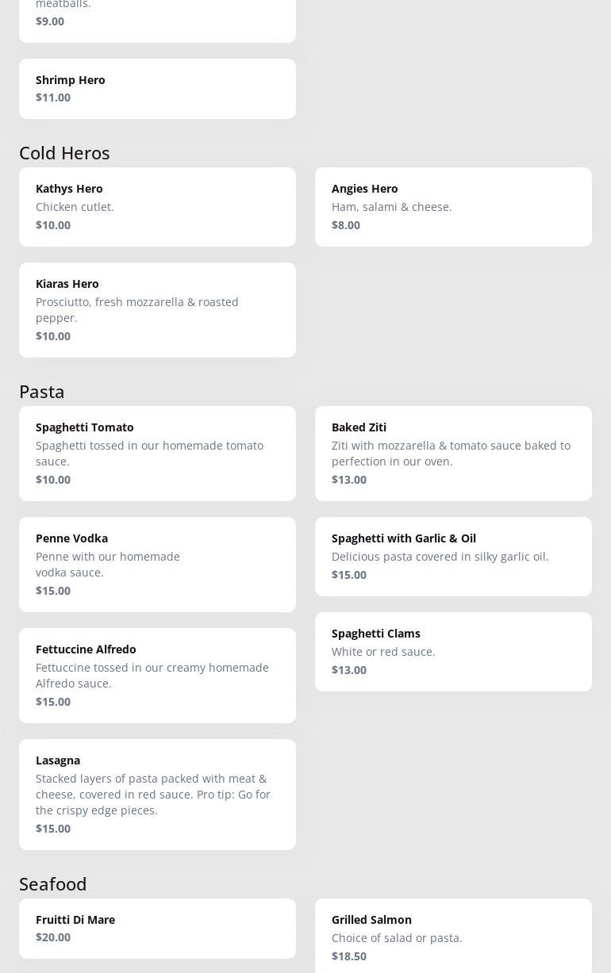Image resolution: width=611 pixels, height=973 pixels.
Task: Click the Seafood section heading
Action: (53, 883)
